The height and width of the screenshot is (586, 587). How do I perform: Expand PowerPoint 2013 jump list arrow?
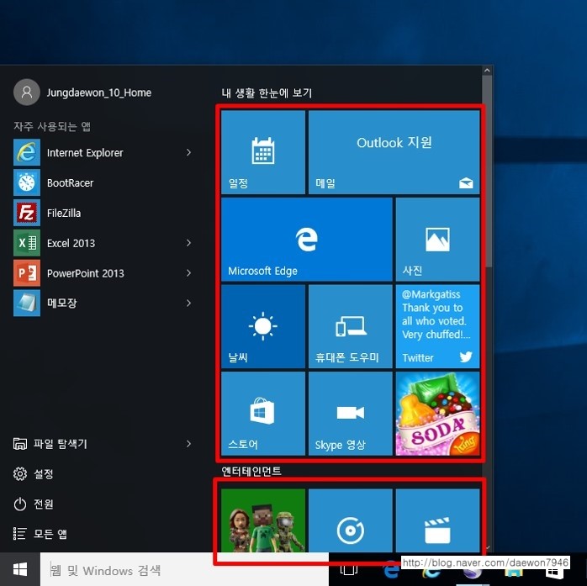coord(188,273)
